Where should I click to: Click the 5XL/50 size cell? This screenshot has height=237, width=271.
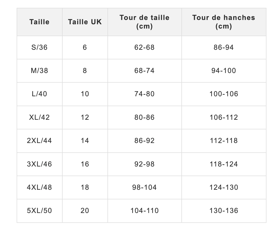tap(39, 210)
